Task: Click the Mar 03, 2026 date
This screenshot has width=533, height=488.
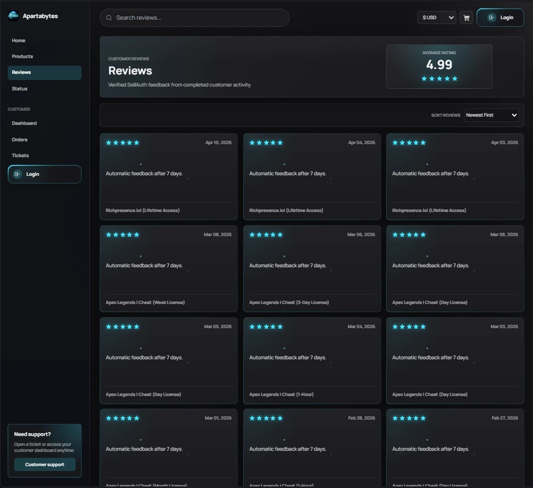Action: coord(504,326)
